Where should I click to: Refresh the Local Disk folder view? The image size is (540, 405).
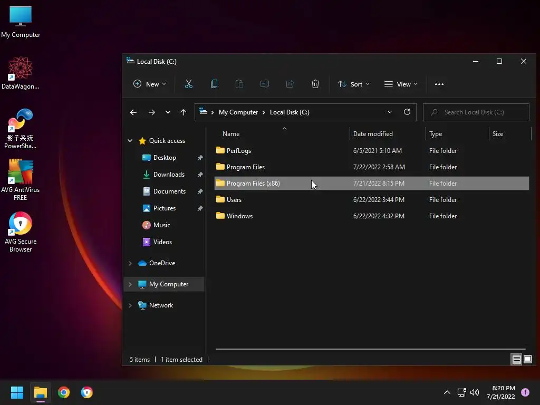407,112
